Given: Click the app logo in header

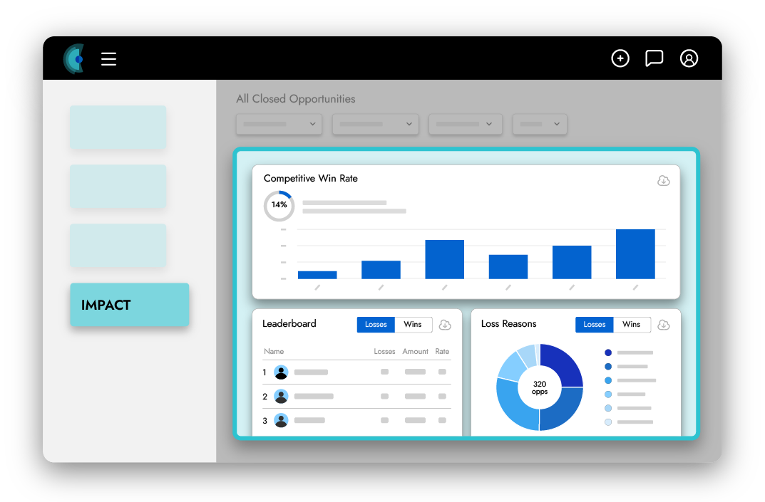Looking at the screenshot, I should pos(74,58).
